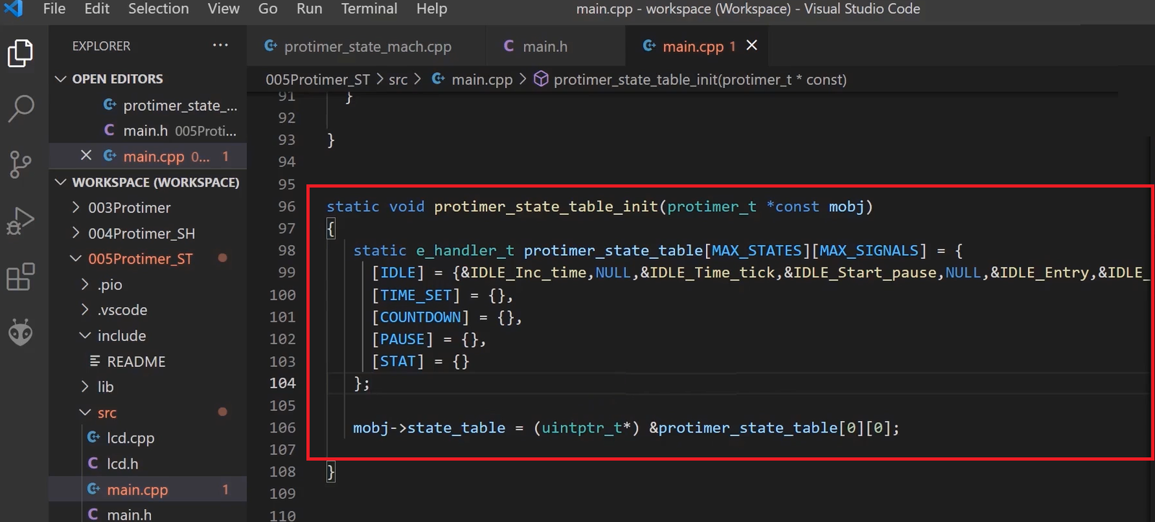Image resolution: width=1155 pixels, height=522 pixels.
Task: Click [PAUSE] in the code
Action: [402, 339]
